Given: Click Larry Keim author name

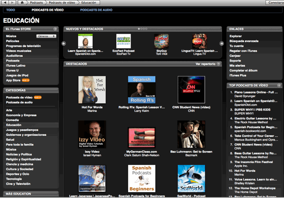Looking at the screenshot, I should (x=142, y=110).
